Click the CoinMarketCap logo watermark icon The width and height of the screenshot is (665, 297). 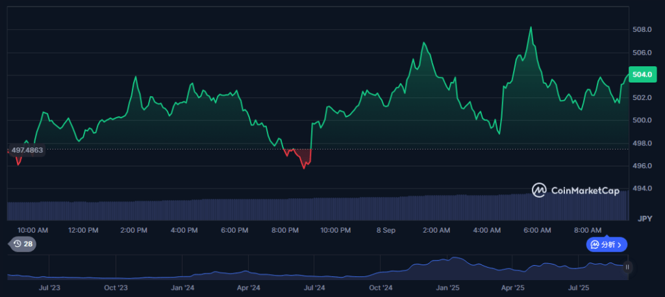pyautogui.click(x=539, y=190)
